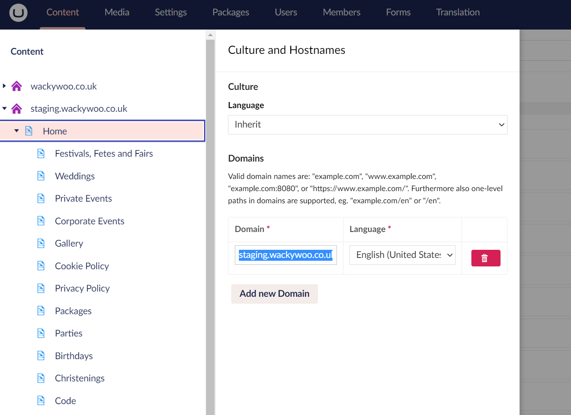
Task: Click house icon beside wackywoo.co.uk
Action: (x=17, y=86)
